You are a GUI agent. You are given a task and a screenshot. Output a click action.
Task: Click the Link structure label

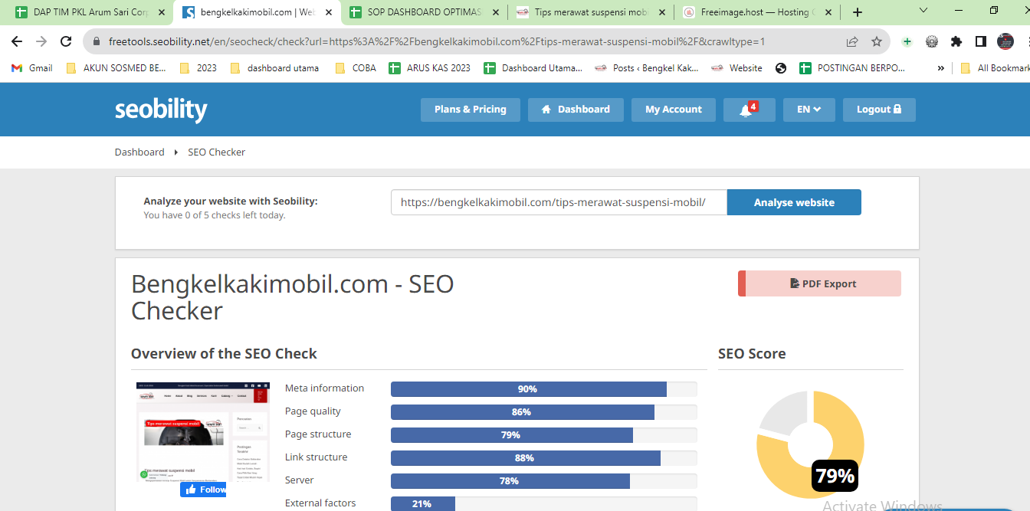(x=316, y=457)
